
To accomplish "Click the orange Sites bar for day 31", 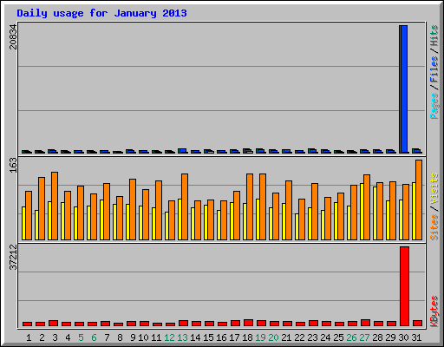I will [419, 200].
